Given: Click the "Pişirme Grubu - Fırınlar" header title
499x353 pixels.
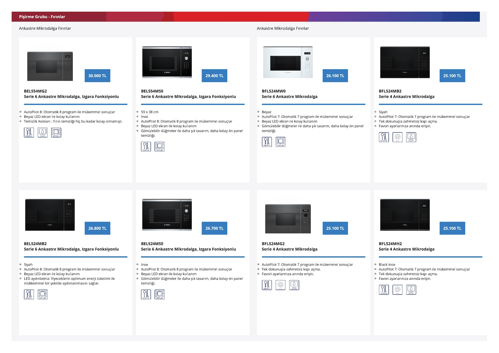Looking at the screenshot, I should tap(42, 17).
